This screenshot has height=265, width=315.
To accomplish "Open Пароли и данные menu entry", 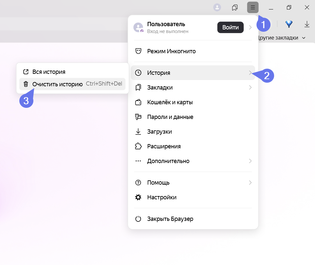I will point(170,117).
